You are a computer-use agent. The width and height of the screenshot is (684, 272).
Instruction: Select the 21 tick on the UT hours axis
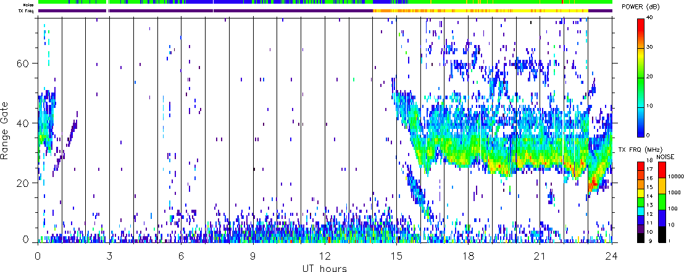click(540, 255)
